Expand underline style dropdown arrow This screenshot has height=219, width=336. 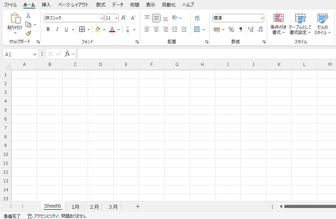[x=73, y=30]
